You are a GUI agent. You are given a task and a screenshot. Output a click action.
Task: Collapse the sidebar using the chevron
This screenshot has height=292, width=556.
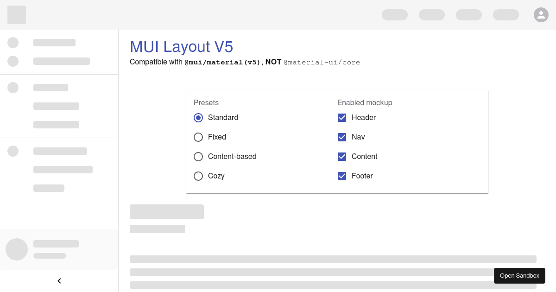click(59, 280)
